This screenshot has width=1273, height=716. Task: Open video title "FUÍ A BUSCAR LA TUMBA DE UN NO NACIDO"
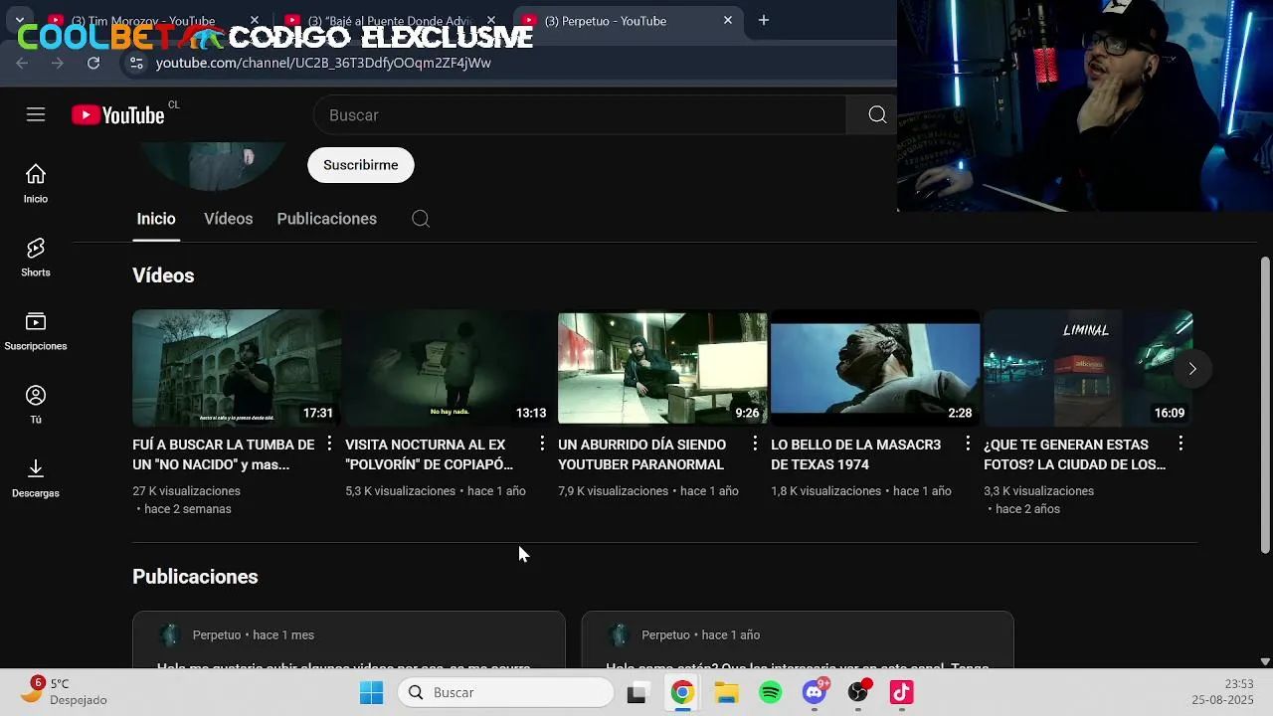(223, 454)
